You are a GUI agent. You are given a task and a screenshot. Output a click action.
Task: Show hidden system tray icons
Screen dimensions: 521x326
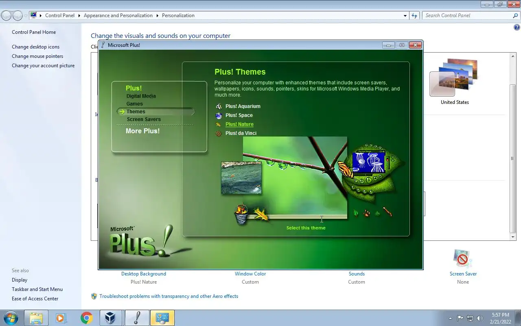[450, 318]
